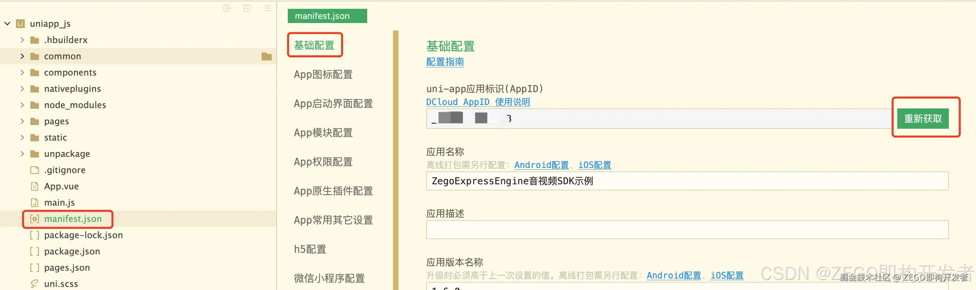Expand the common folder chevron
Screen dimensions: 976x290
(22, 56)
